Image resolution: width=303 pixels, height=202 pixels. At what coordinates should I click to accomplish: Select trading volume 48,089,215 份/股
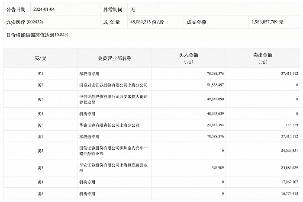[147, 22]
